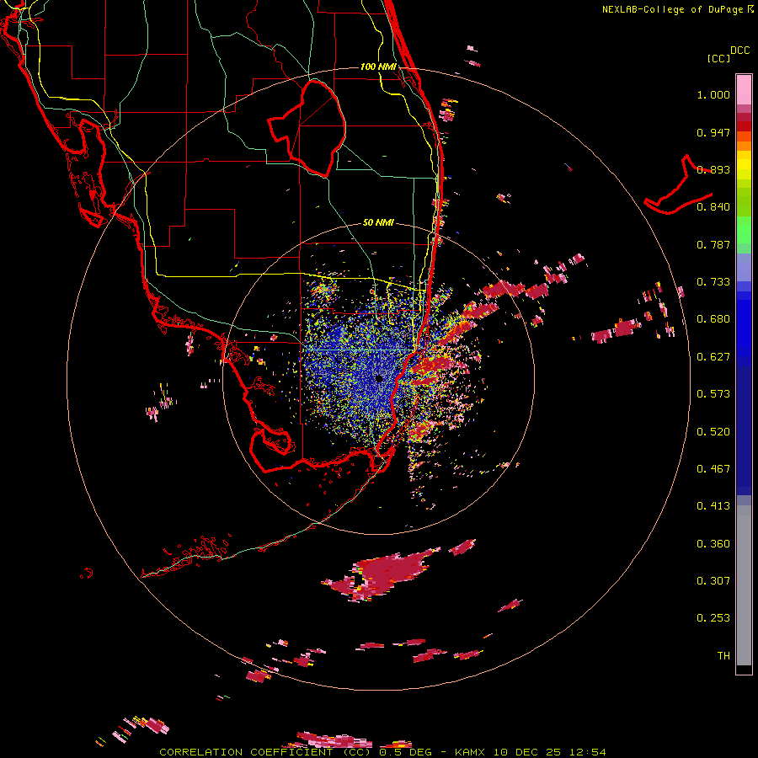
Task: Select the 0.253 scale value
Action: 713,618
